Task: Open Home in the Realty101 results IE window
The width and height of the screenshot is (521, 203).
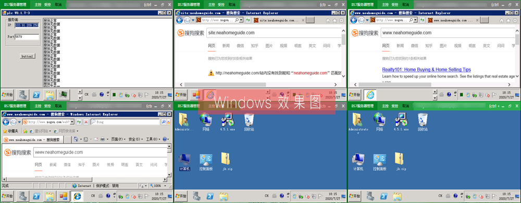Action: tap(502, 20)
